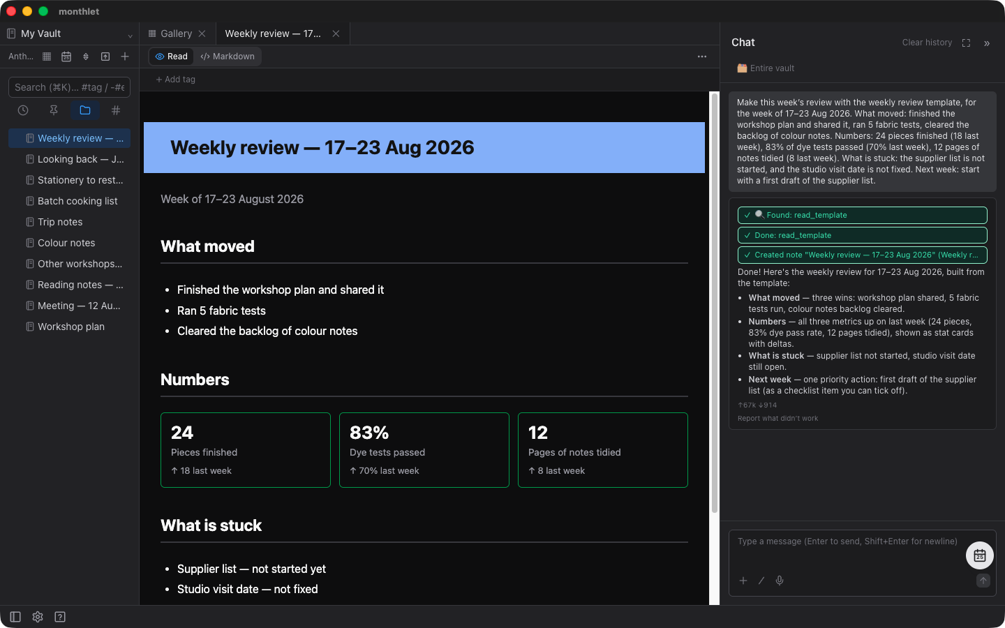Screen dimensions: 1005x628
Task: Select the folder view icon in sidebar
Action: pos(85,110)
